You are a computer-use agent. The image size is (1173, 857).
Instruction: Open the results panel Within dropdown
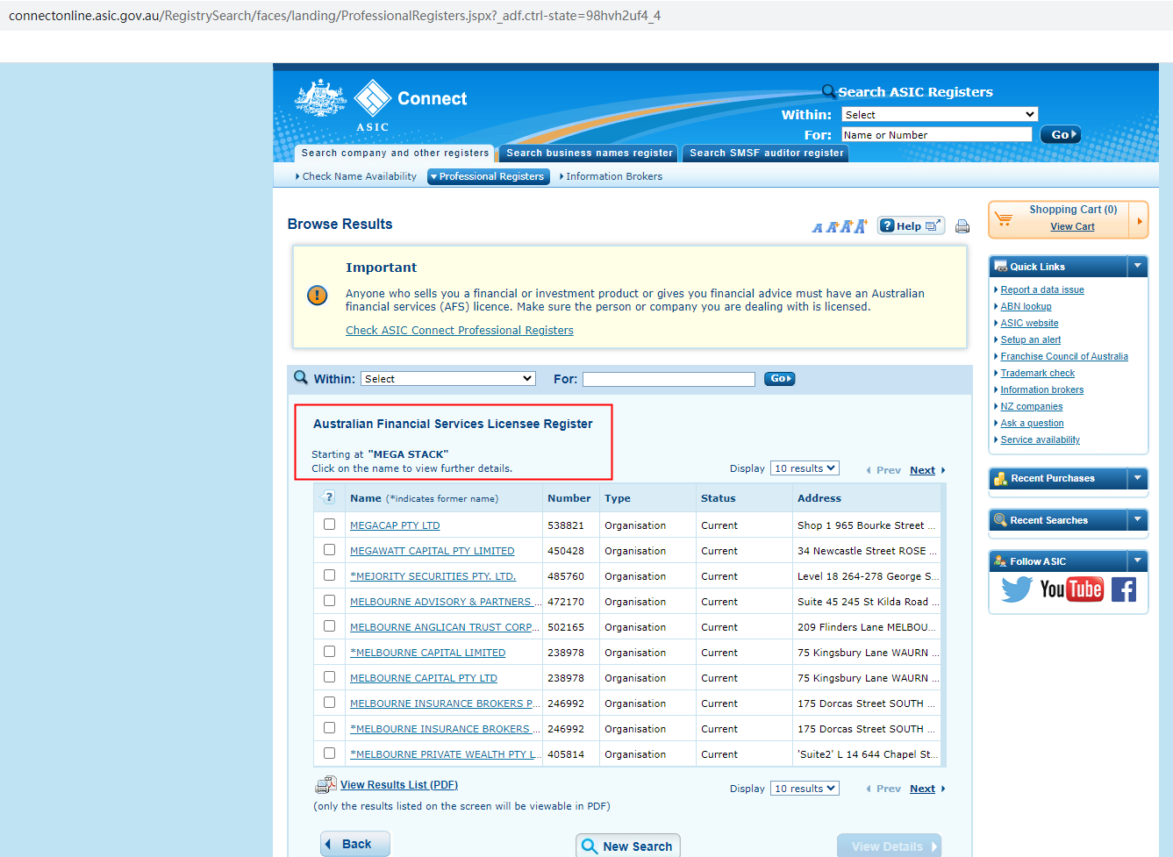coord(448,379)
